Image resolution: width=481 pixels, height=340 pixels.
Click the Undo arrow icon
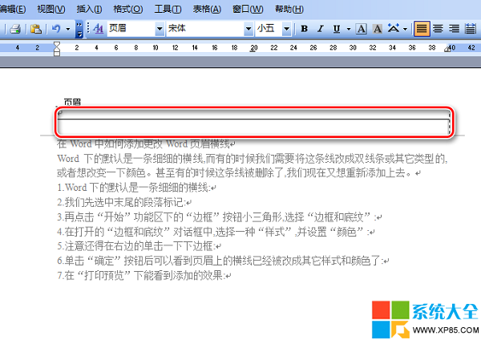[x=56, y=29]
